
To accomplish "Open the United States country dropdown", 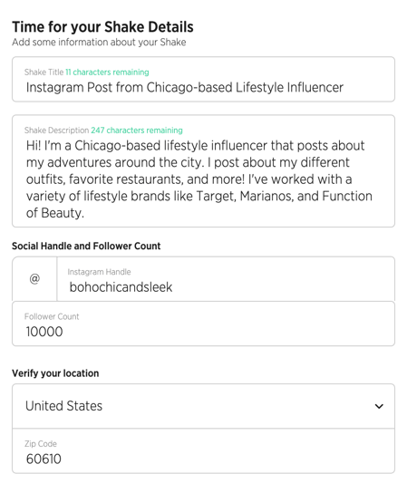I will (203, 406).
